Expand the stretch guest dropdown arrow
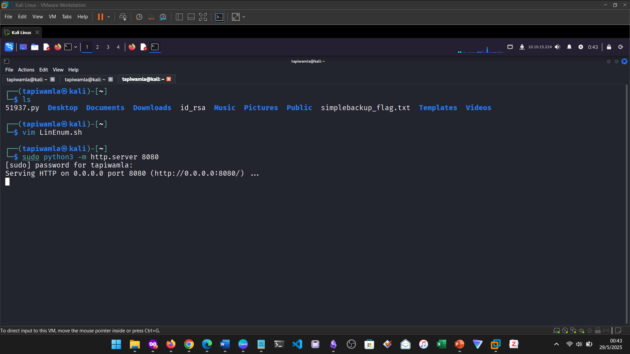The width and height of the screenshot is (630, 354). click(x=244, y=17)
